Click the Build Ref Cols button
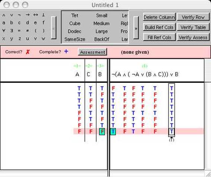The height and width of the screenshot is (177, 211). (x=159, y=28)
